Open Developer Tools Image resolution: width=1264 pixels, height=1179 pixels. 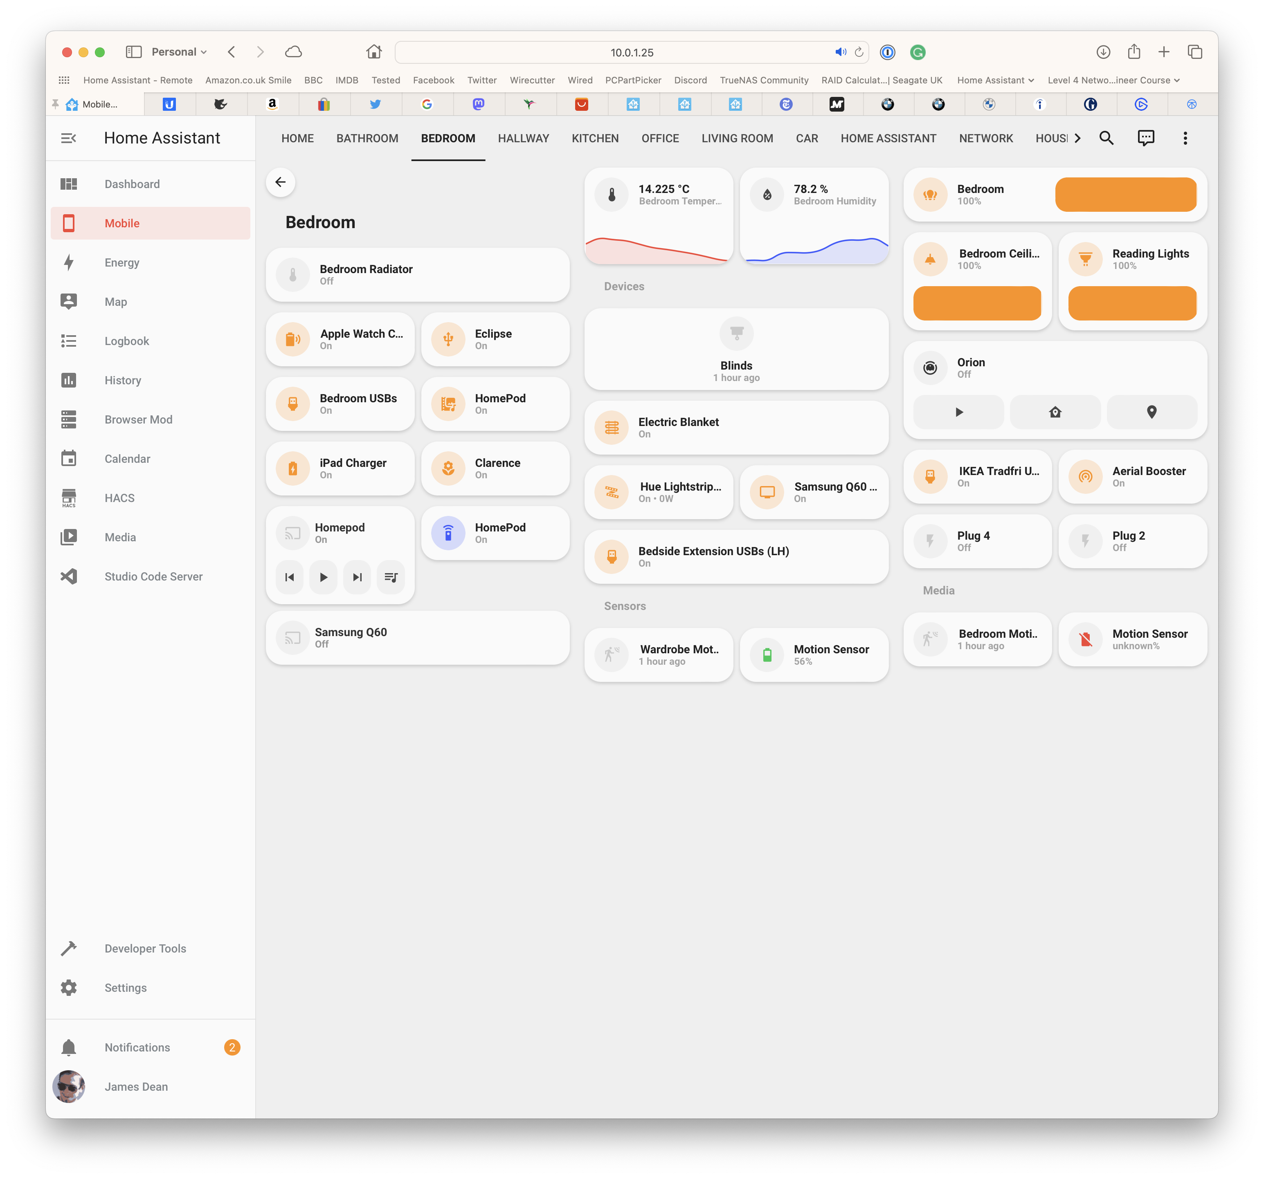151,948
